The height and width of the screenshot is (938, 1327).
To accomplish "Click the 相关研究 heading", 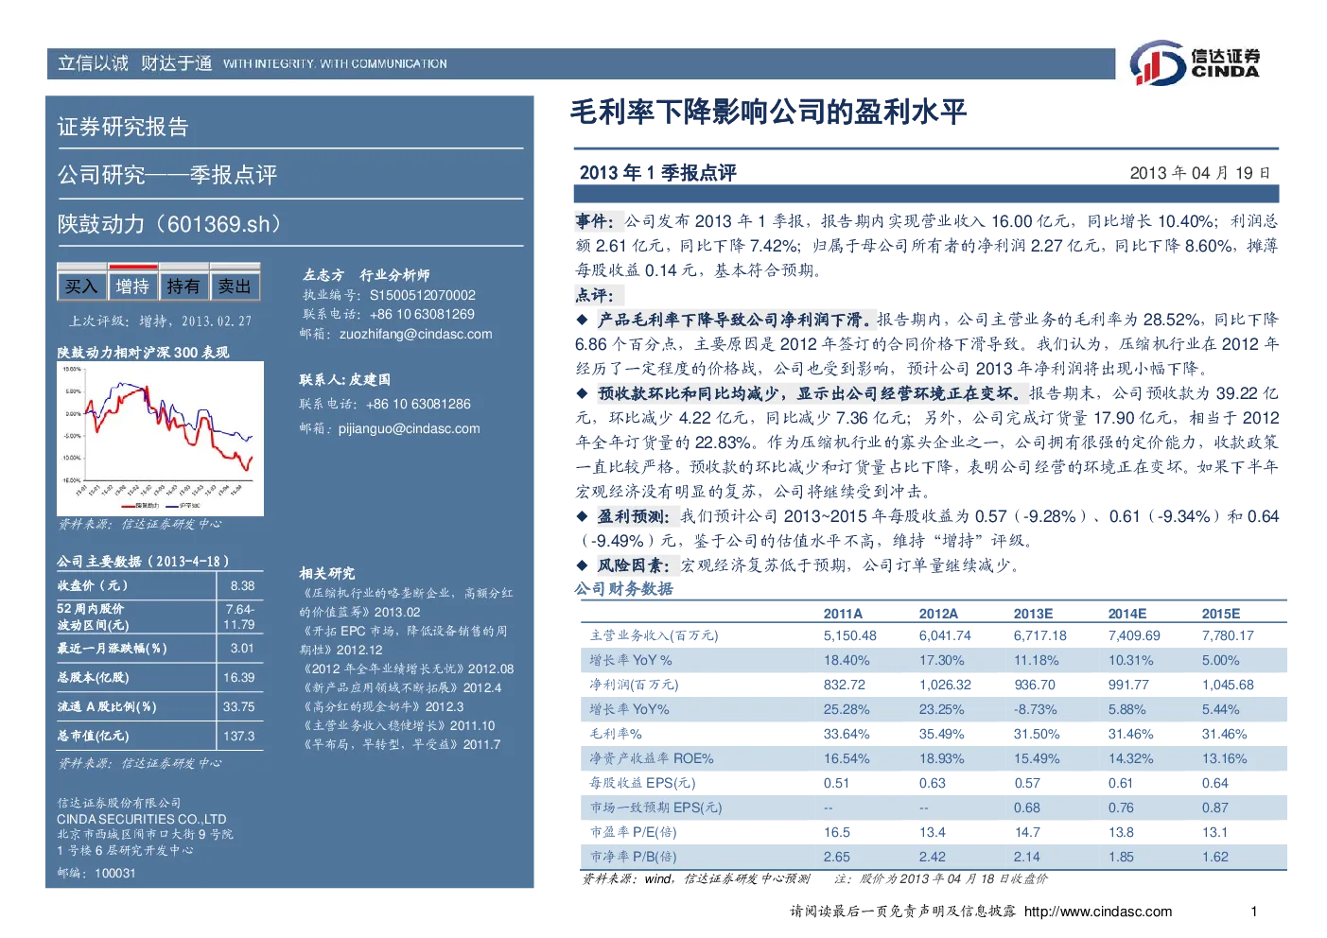I will coord(327,573).
